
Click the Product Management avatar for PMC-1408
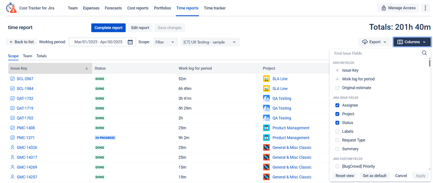[x=266, y=128]
